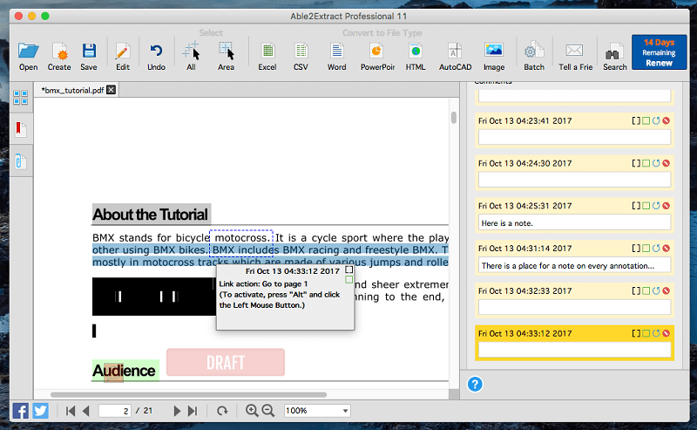The image size is (697, 430).
Task: Go to the first page
Action: pos(71,411)
